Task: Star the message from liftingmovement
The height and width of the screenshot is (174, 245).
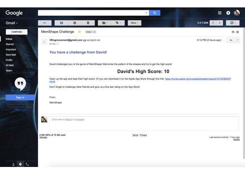Action: click(x=224, y=40)
